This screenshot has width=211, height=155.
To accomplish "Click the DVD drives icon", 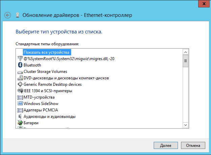I will pos(20,78).
